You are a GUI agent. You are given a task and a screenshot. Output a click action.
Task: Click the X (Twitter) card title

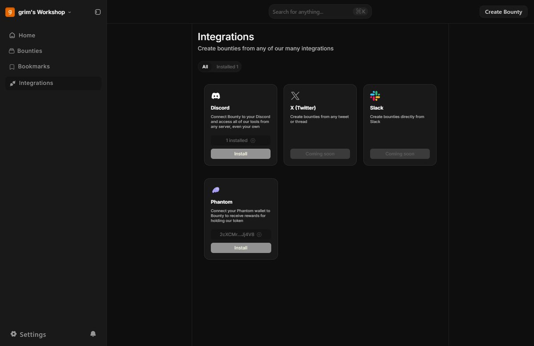pos(303,108)
